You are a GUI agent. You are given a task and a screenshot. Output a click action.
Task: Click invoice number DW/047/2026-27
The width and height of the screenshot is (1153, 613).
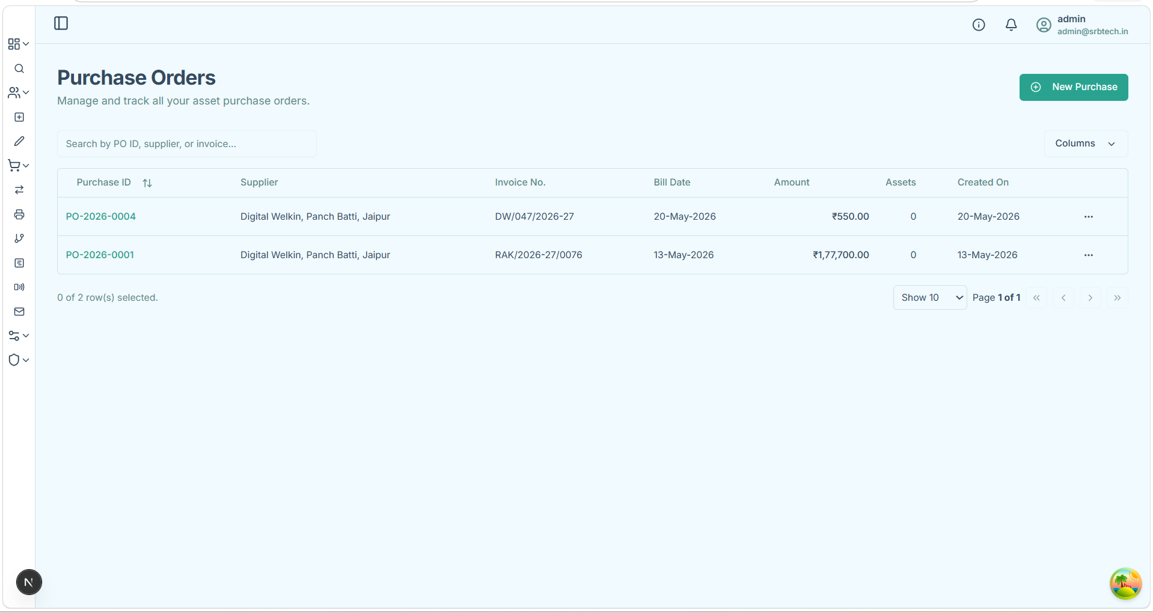(x=534, y=217)
